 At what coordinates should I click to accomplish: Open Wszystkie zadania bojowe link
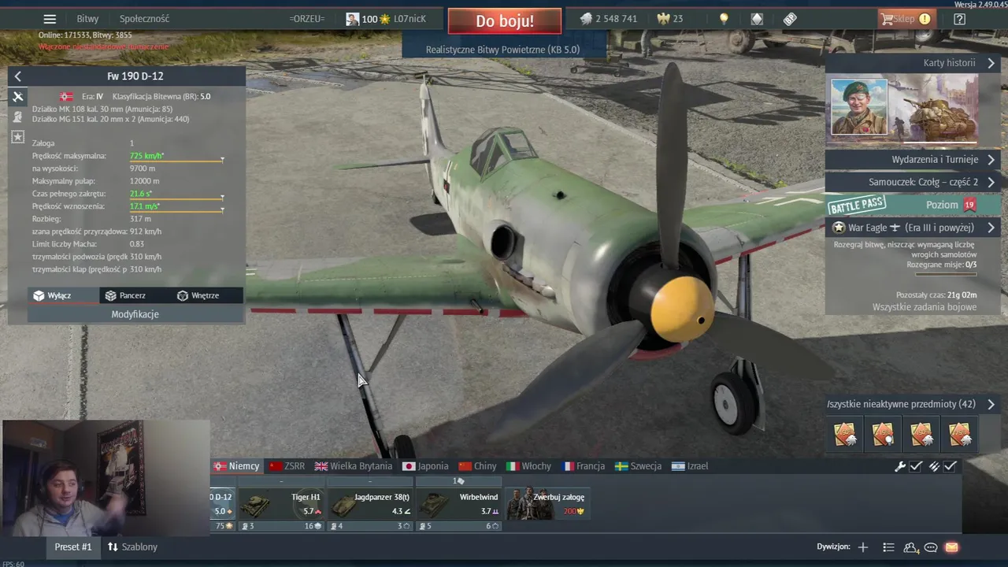[925, 307]
